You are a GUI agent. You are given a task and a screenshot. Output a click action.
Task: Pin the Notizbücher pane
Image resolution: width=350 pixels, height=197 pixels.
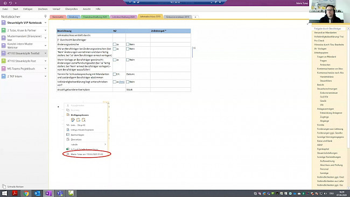(46, 17)
